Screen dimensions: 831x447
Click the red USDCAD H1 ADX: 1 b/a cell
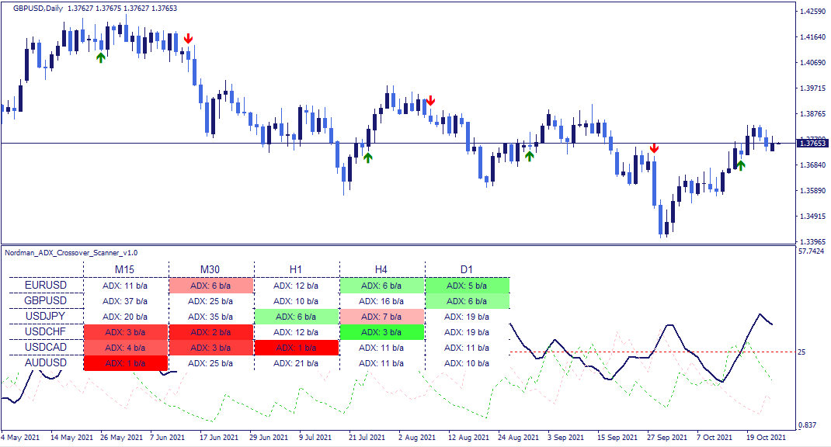click(x=296, y=348)
